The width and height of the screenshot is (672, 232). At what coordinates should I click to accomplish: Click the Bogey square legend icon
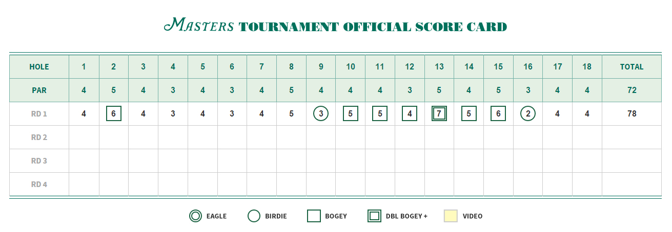pyautogui.click(x=314, y=216)
